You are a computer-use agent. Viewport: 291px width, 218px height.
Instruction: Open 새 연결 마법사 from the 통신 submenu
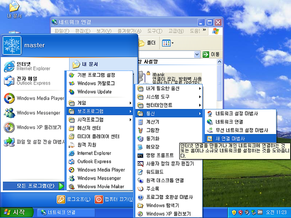pyautogui.click(x=240, y=138)
